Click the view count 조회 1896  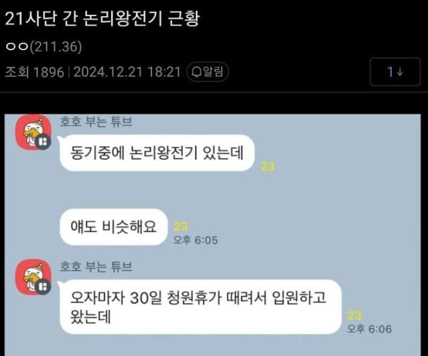[x=34, y=72]
